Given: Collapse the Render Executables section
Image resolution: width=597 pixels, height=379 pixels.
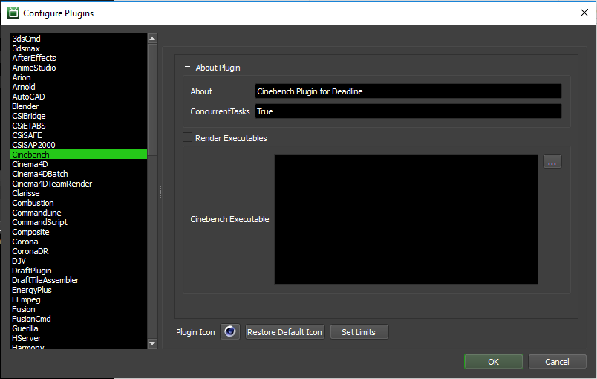Looking at the screenshot, I should 187,137.
